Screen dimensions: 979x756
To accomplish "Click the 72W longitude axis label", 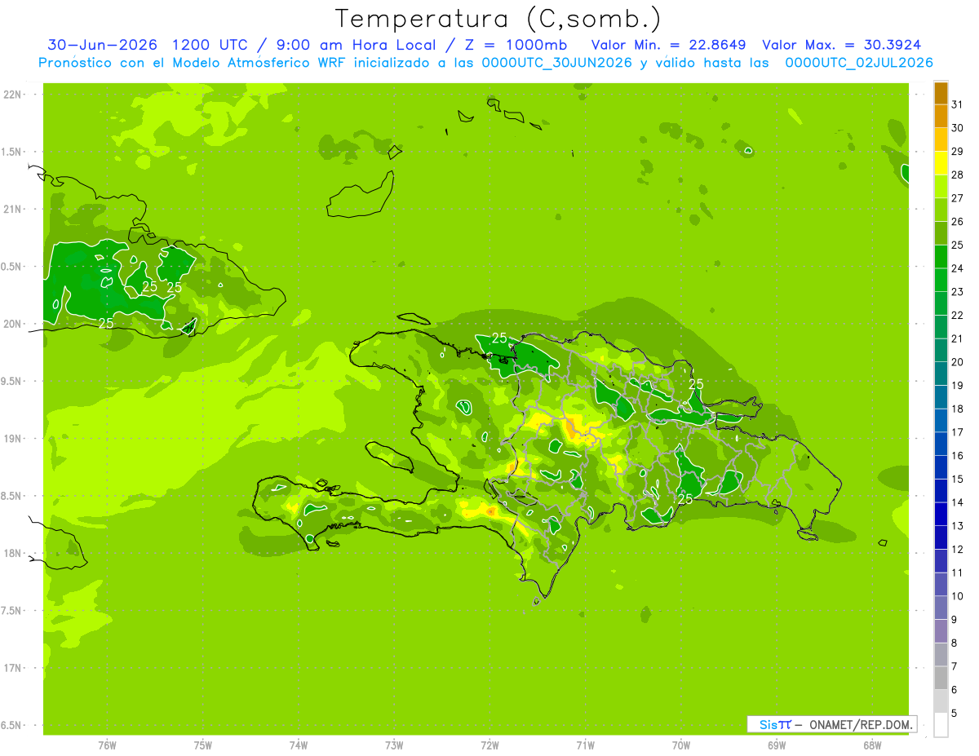I will 489,745.
